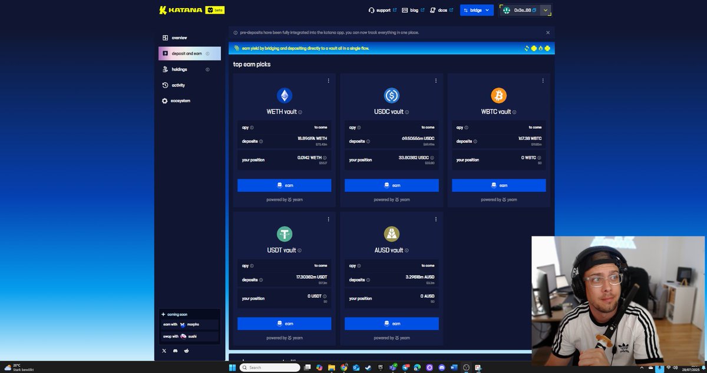Open WBTC vault three-dot menu
707x373 pixels.
[x=543, y=81]
